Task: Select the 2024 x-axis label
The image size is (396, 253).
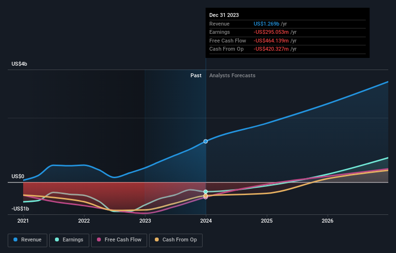Action: pyautogui.click(x=206, y=221)
